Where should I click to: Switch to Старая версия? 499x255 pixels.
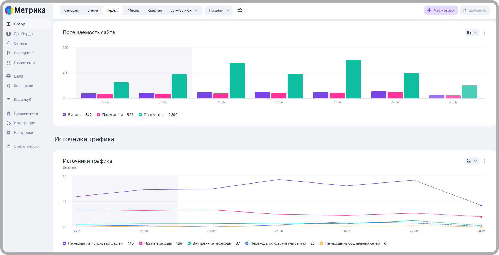point(27,146)
